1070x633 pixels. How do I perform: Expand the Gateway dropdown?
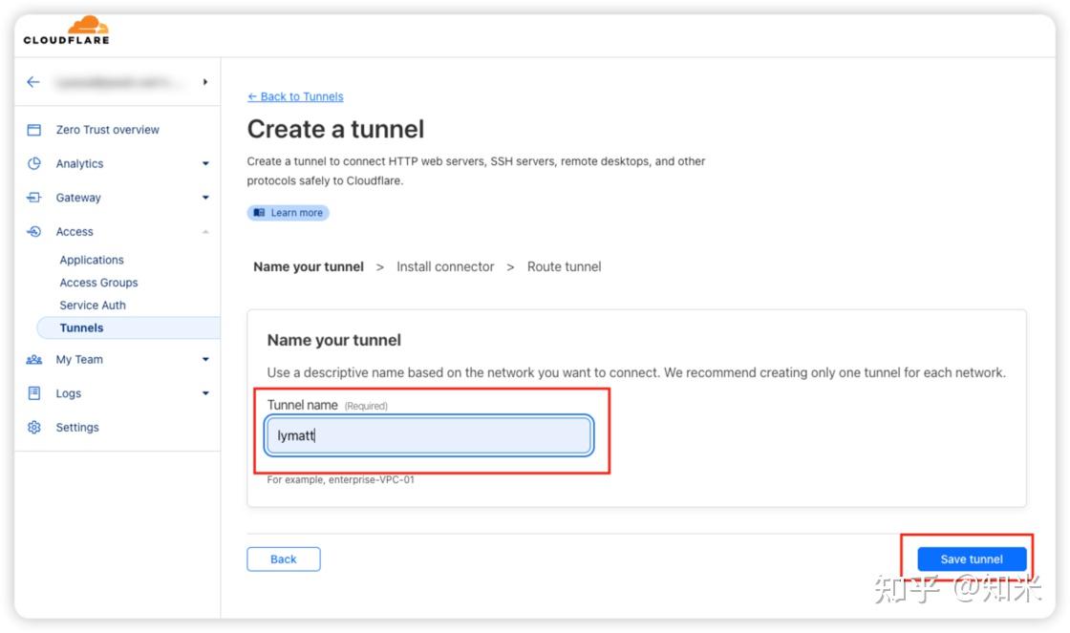tap(203, 198)
